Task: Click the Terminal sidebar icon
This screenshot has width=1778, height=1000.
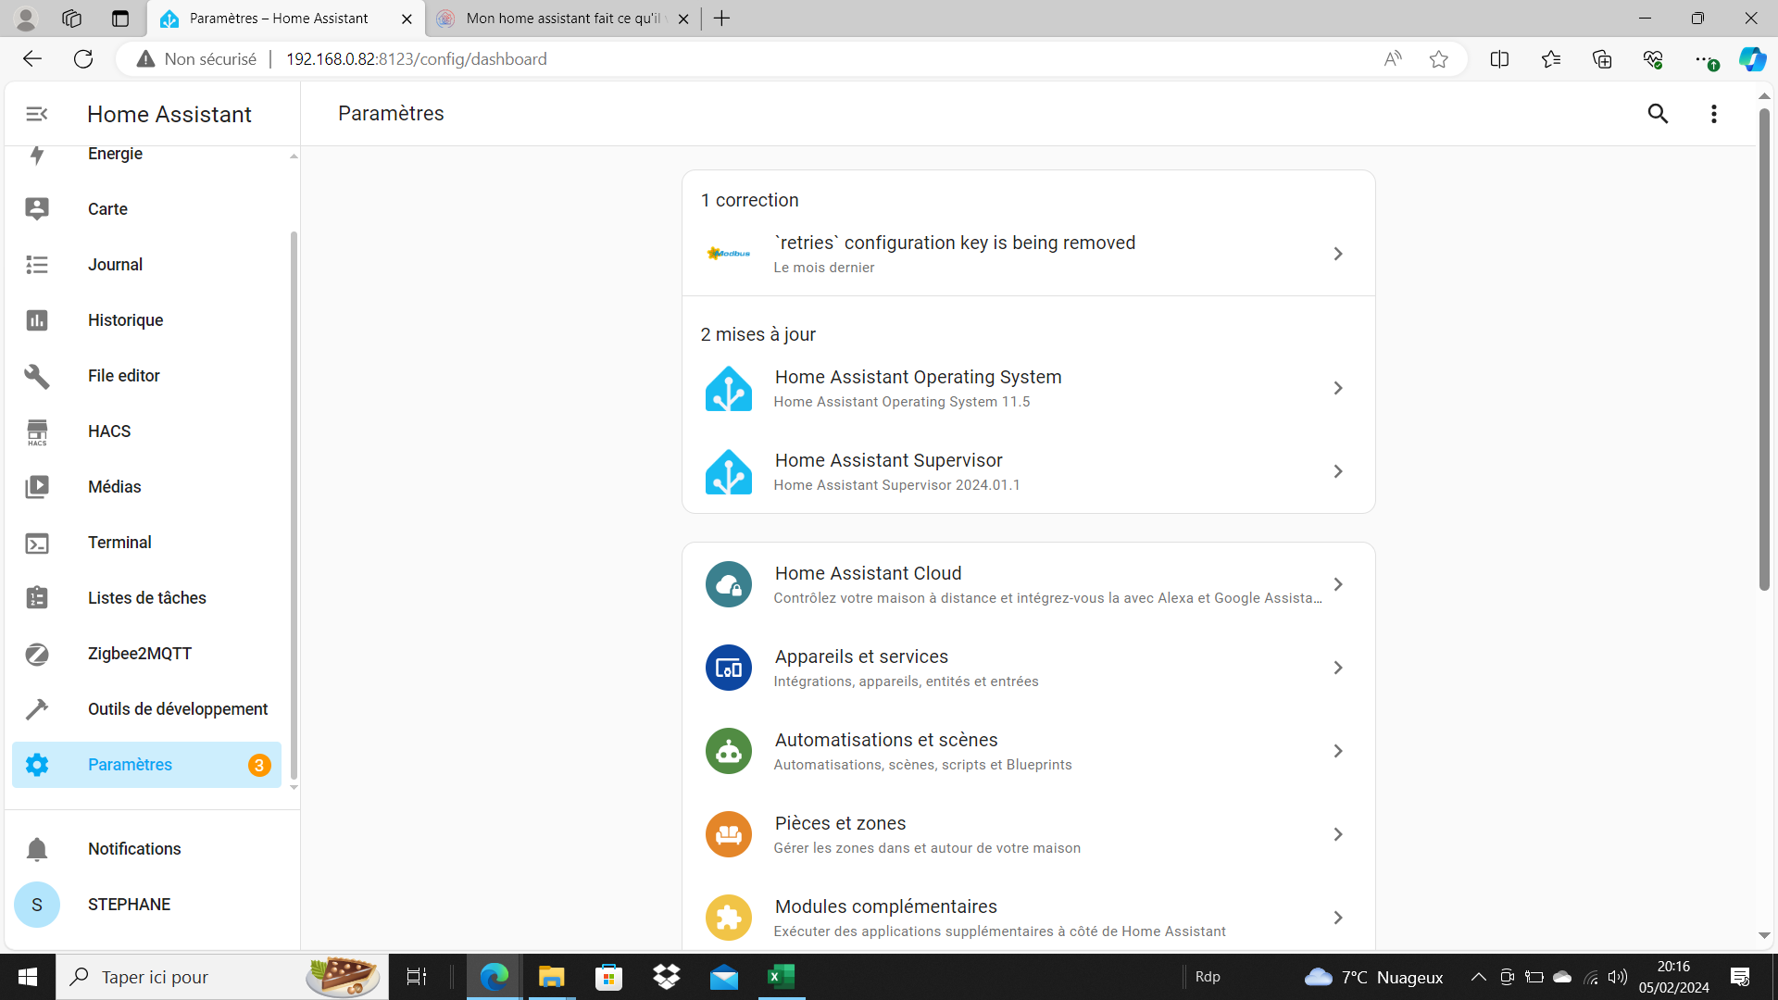Action: (37, 543)
